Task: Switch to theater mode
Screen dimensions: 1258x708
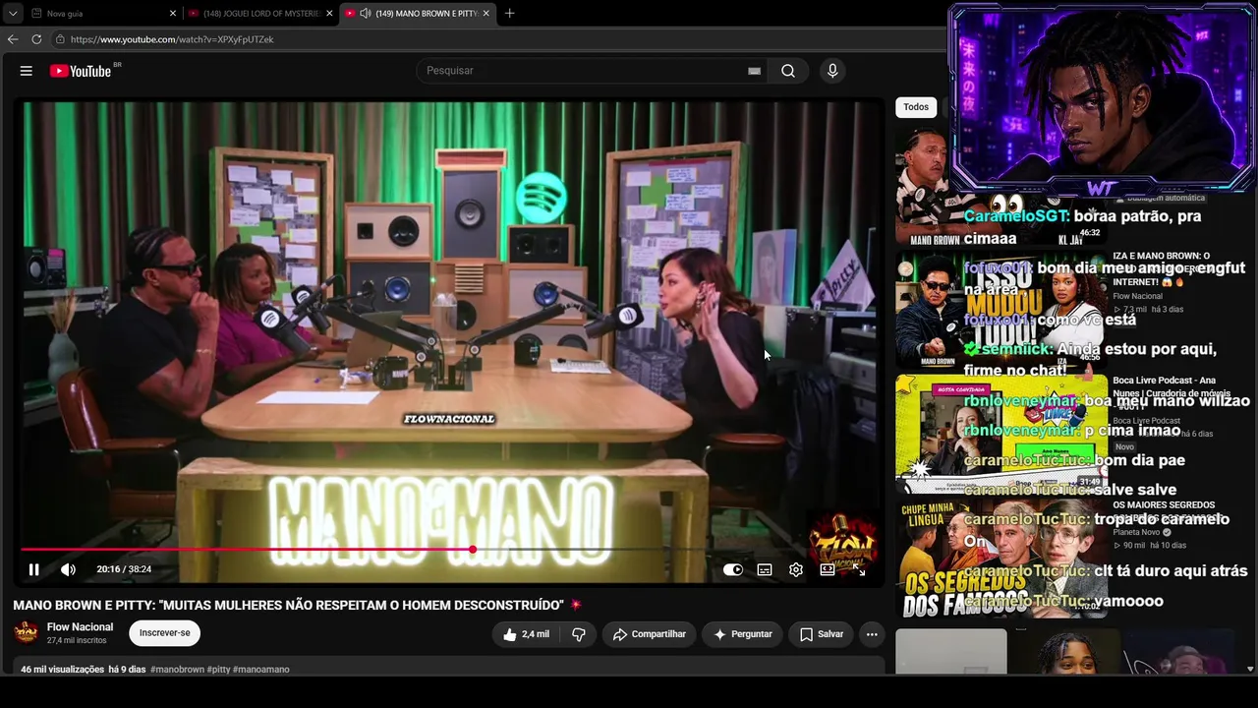Action: [828, 569]
